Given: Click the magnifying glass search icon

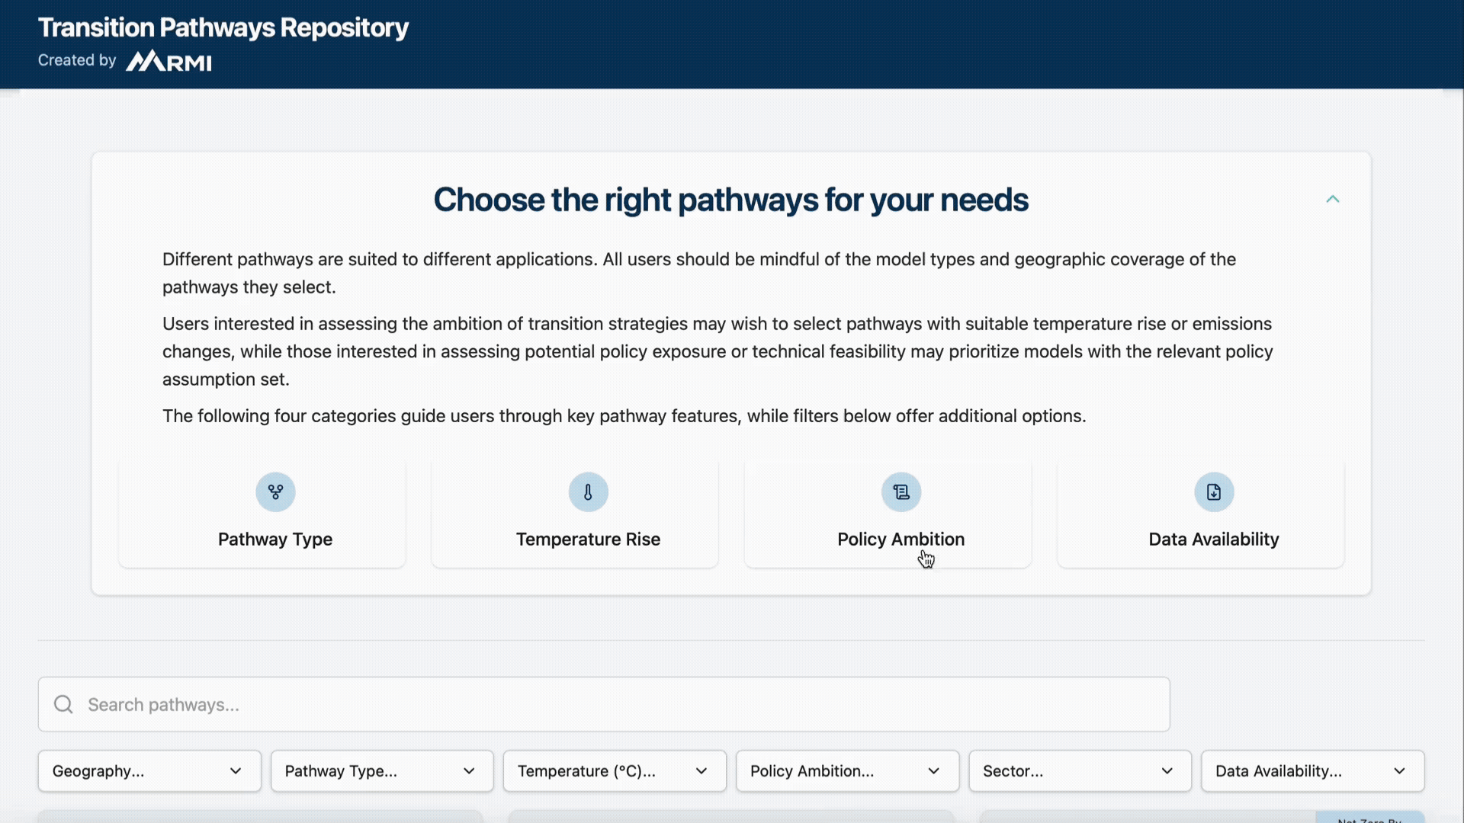Looking at the screenshot, I should pos(64,705).
